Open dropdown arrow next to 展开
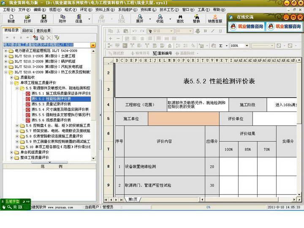304x228 pixels. tap(150, 19)
